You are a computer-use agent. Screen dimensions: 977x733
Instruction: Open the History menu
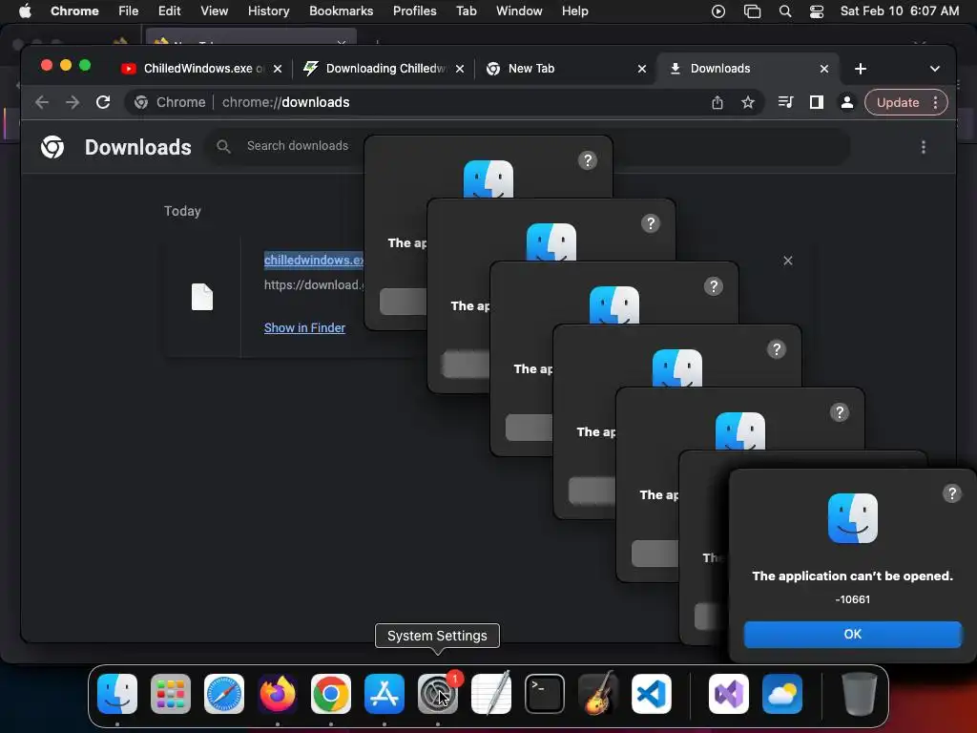(268, 11)
